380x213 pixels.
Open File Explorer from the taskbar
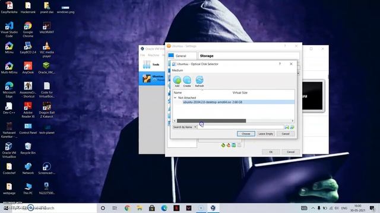coord(140,208)
